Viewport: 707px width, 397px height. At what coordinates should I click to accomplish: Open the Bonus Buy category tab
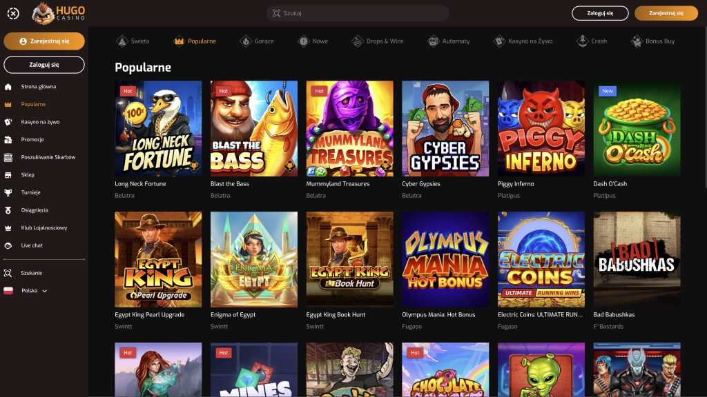[652, 41]
